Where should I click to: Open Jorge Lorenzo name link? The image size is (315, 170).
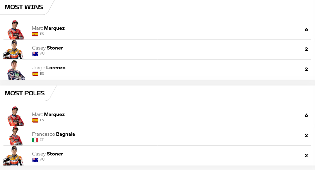[49, 68]
